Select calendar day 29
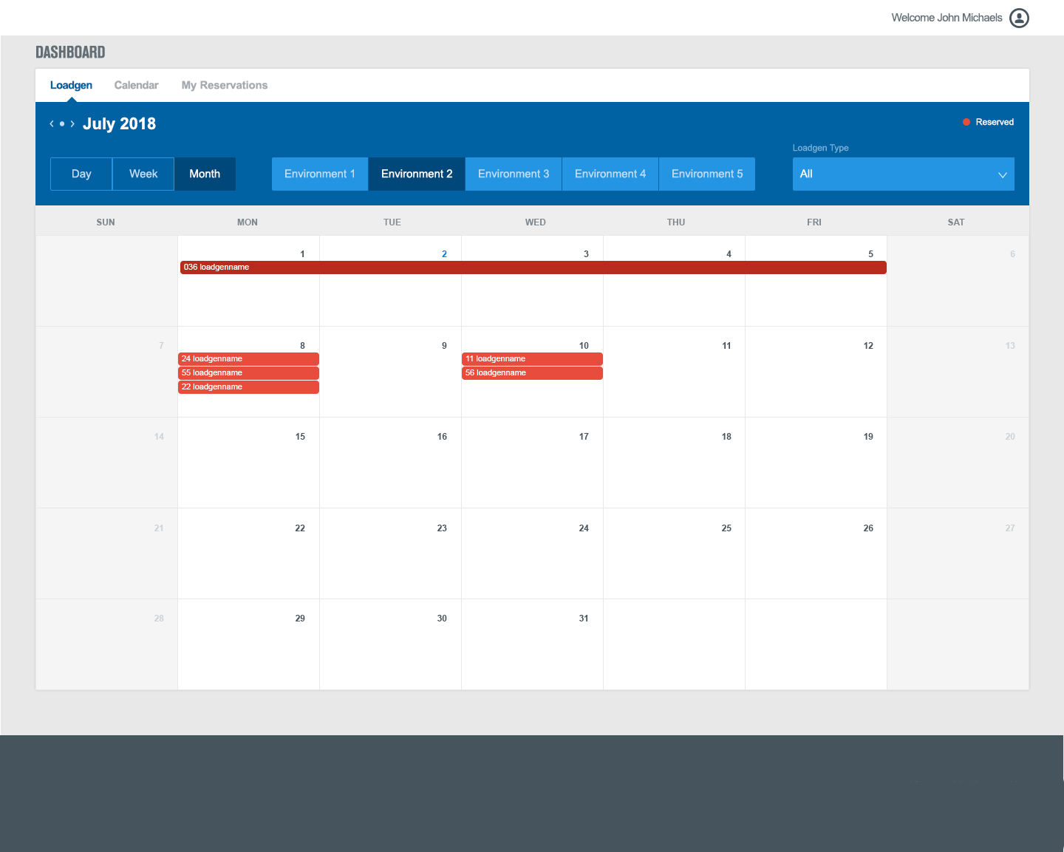 (300, 618)
